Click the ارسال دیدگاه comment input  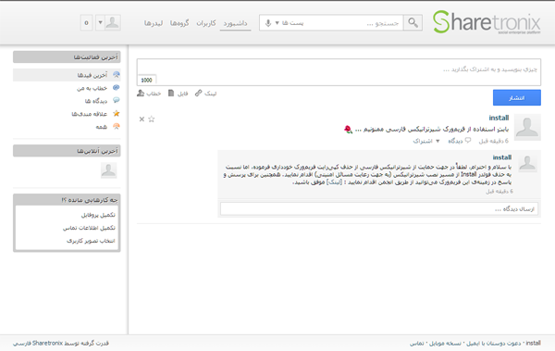pos(379,208)
